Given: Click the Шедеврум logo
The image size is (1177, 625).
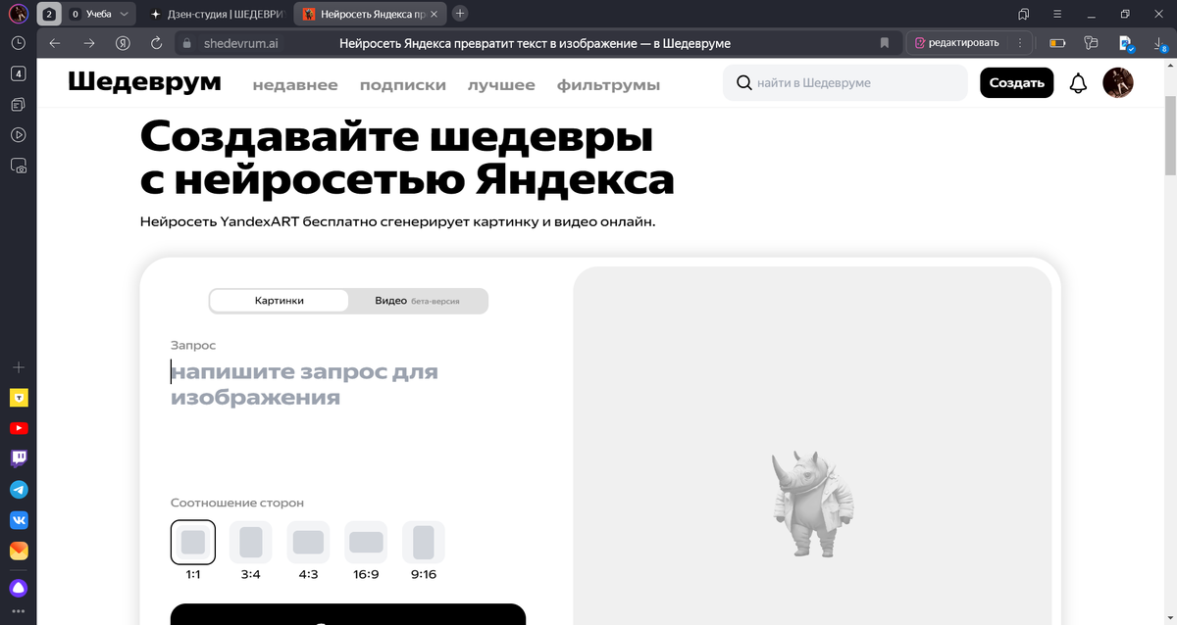Looking at the screenshot, I should [x=144, y=82].
